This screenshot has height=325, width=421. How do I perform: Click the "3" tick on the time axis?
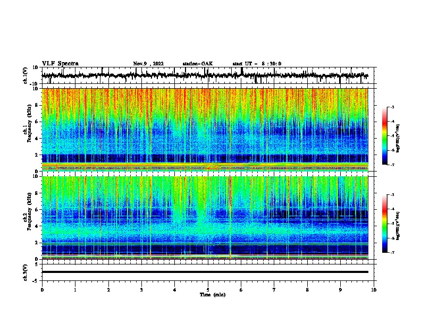click(x=141, y=290)
